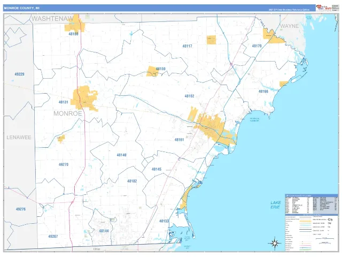The width and height of the screenshot is (342, 257).
Task: Click the map publisher logo
Action: pos(324,7)
